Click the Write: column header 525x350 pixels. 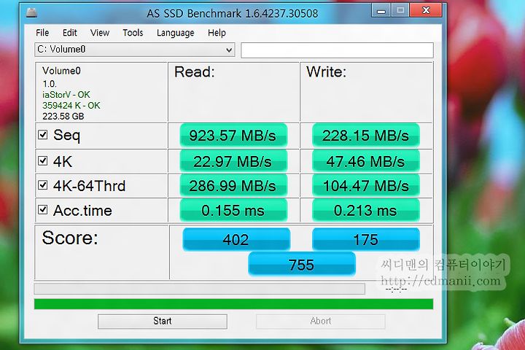pyautogui.click(x=326, y=71)
